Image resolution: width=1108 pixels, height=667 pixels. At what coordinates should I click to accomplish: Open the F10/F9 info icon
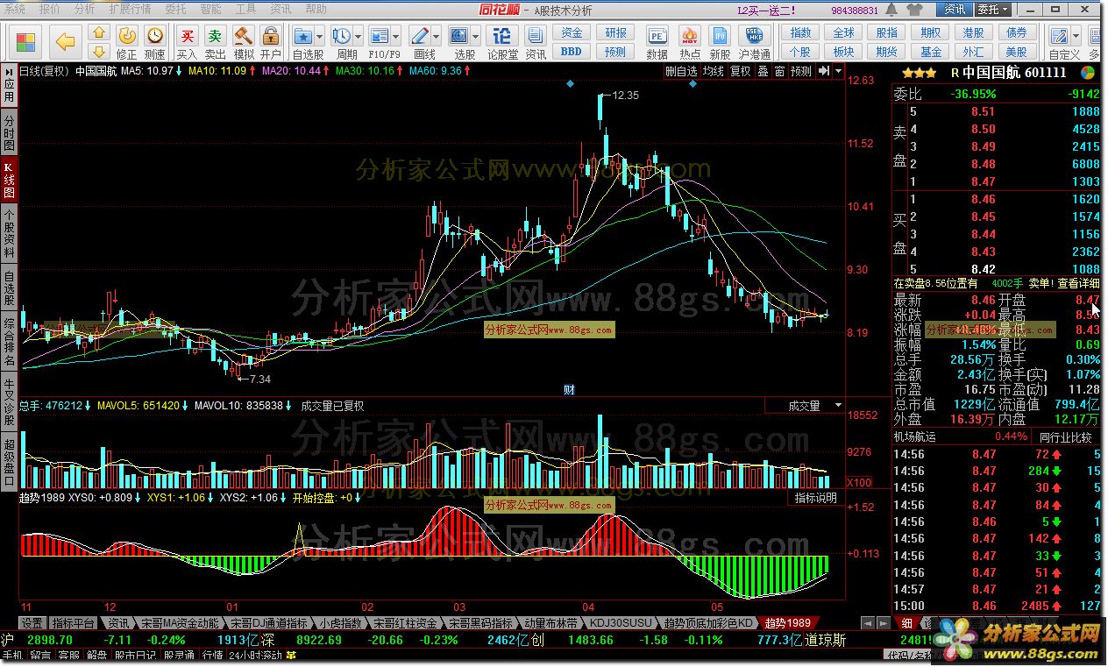[380, 35]
